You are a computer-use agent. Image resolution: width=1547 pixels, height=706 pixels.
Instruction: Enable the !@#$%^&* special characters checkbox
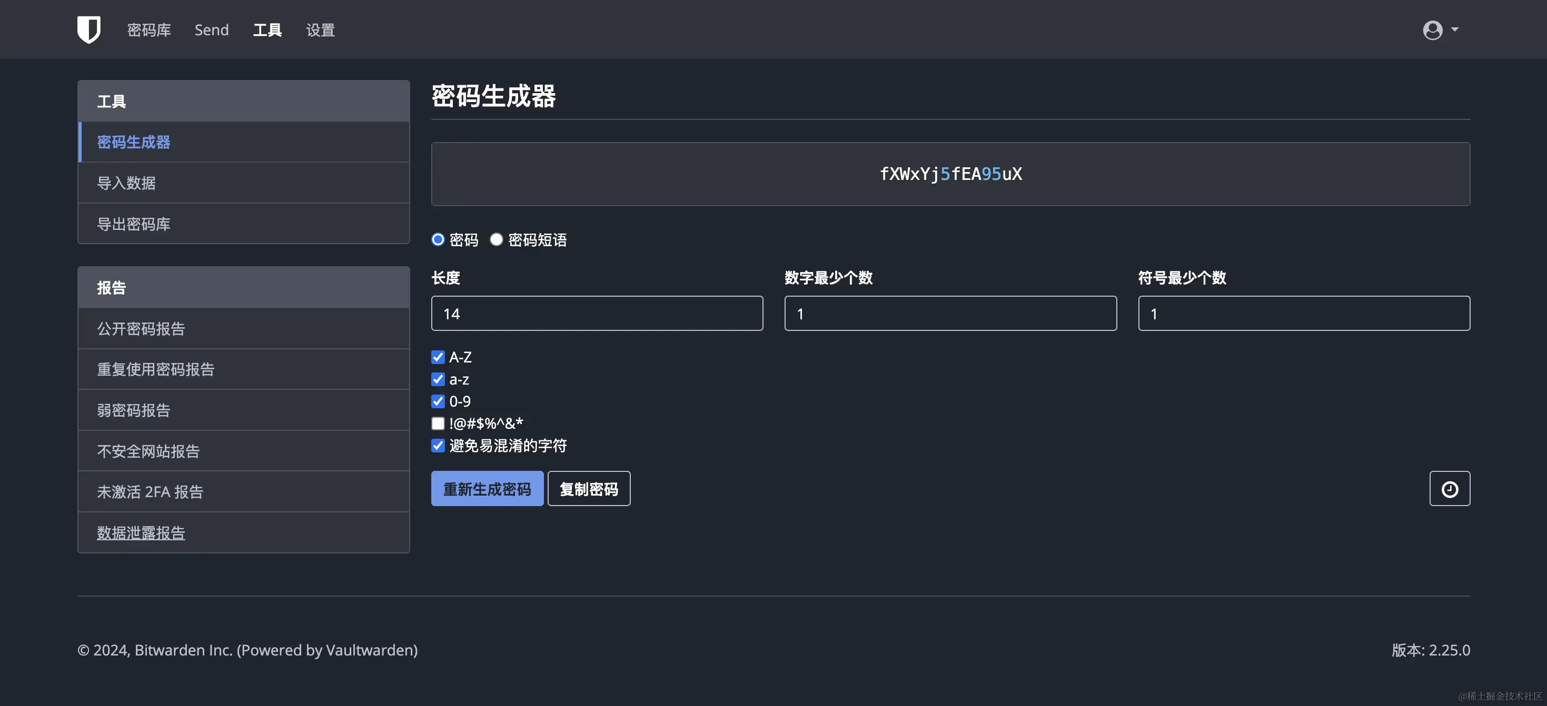pyautogui.click(x=438, y=423)
